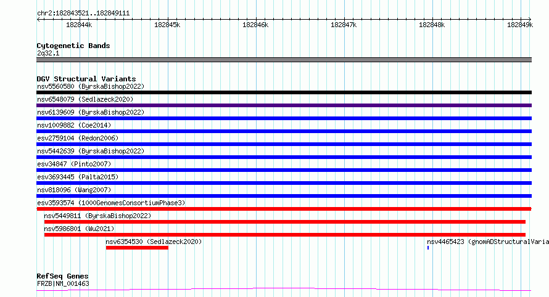Click the 182846k ruler tick label

point(255,25)
